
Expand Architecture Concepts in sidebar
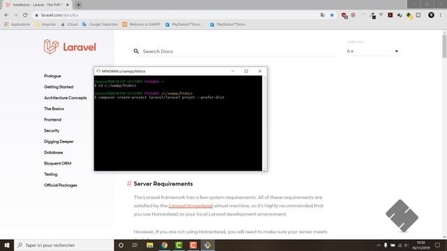tap(65, 98)
